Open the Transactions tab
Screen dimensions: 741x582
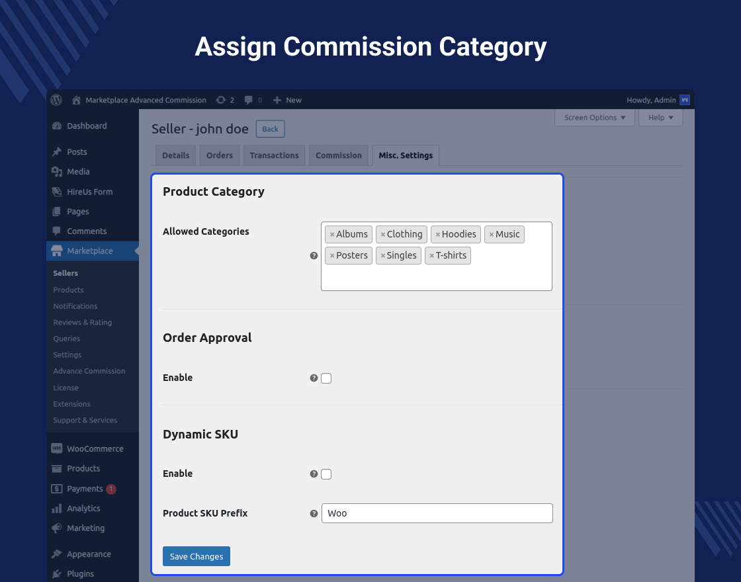[274, 155]
